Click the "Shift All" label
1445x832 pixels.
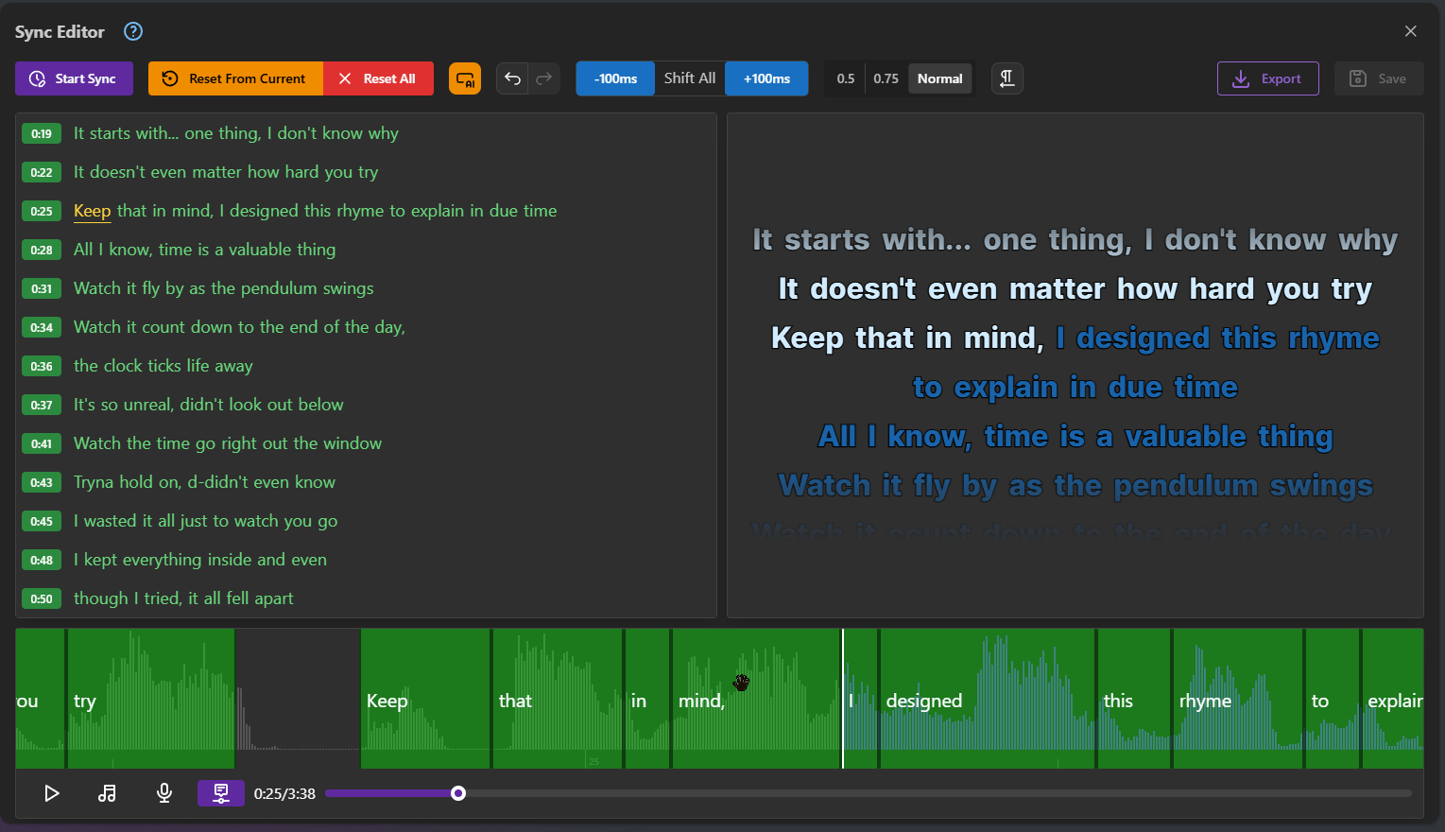(690, 78)
